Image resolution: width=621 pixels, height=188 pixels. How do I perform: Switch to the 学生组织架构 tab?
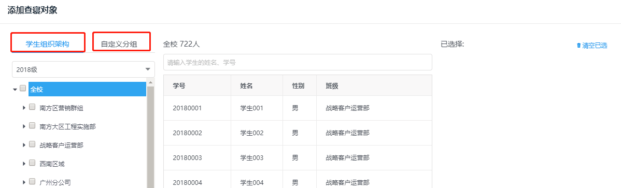click(x=48, y=44)
